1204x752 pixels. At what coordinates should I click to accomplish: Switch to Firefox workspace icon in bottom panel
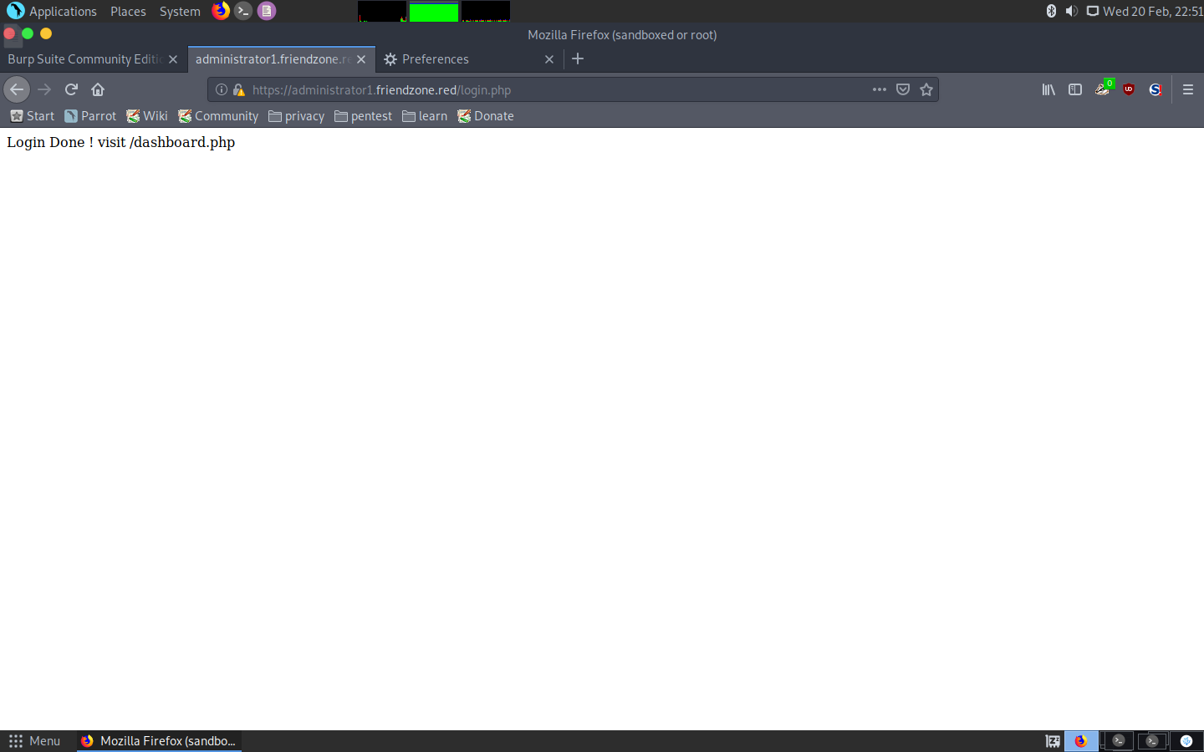click(x=1081, y=741)
